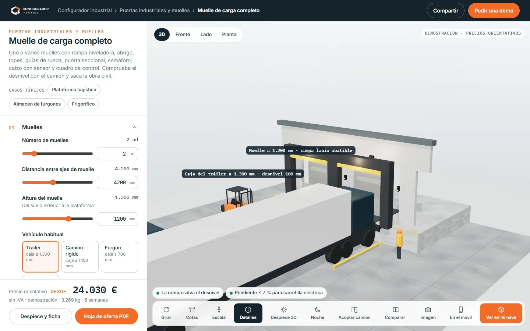Click the Caja del tráiler annotation label
530x331 pixels.
(x=243, y=174)
